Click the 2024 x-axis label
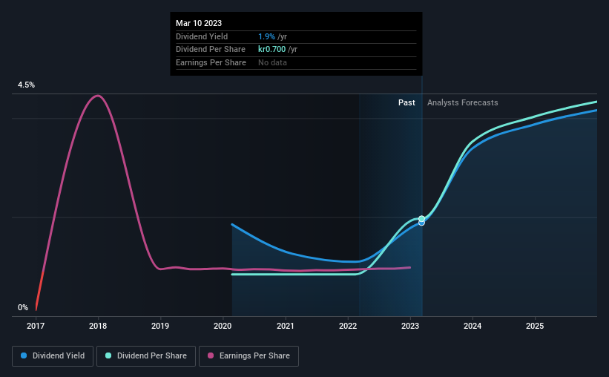The height and width of the screenshot is (377, 609). coord(473,326)
